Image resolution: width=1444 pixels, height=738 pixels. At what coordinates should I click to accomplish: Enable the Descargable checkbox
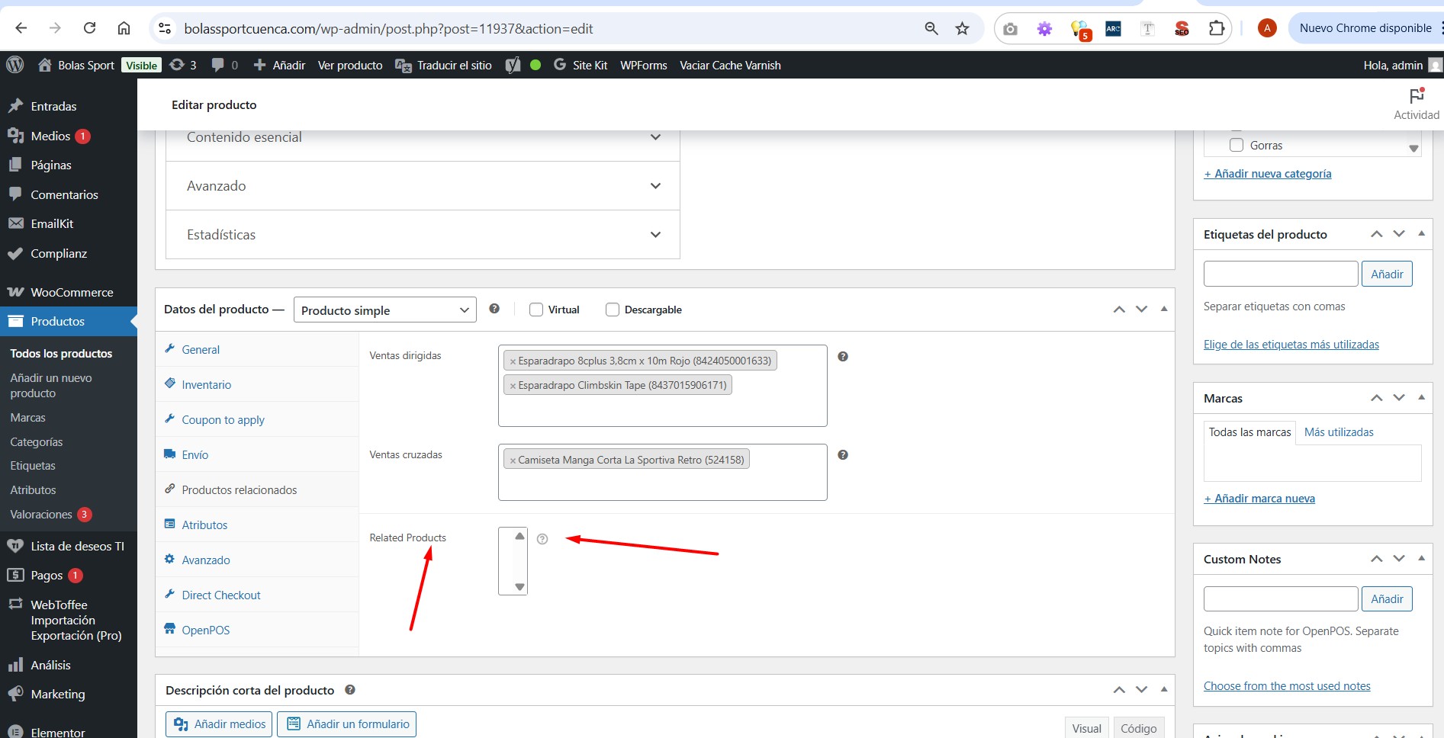tap(612, 310)
